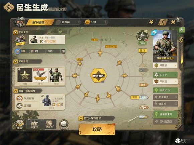The image size is (194, 145).
Task: Click the crossed-tools X icon at top right
Action: (173, 22)
